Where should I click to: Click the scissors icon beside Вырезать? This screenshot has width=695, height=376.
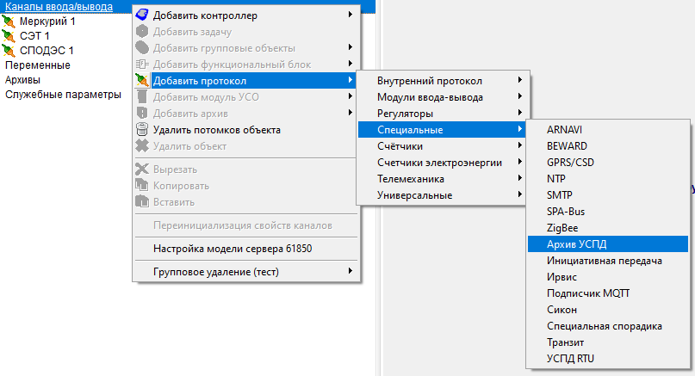pyautogui.click(x=142, y=170)
